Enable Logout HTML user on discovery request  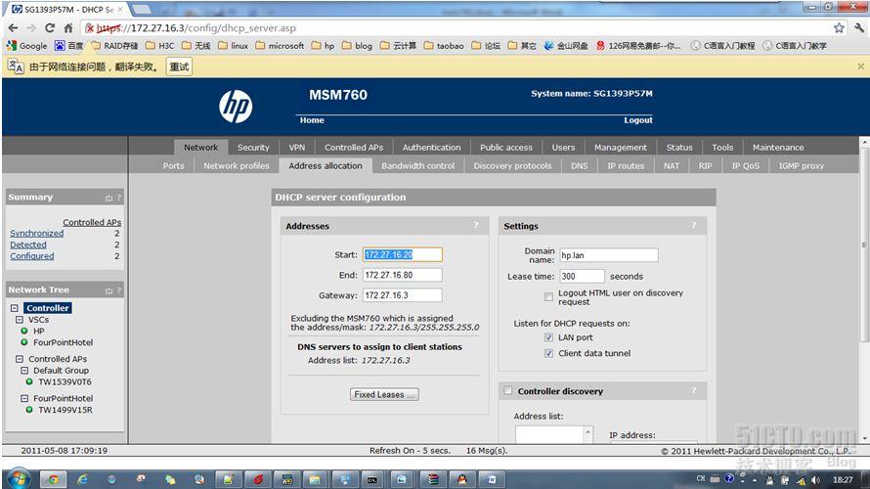click(x=548, y=297)
